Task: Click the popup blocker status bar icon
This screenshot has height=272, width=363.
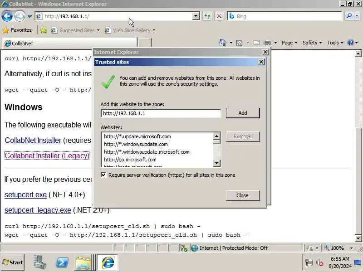Action: (x=184, y=248)
